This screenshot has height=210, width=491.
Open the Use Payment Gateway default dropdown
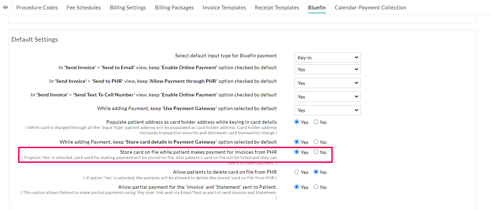(x=327, y=110)
